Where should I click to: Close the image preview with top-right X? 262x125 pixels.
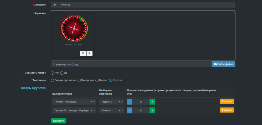pos(234,12)
